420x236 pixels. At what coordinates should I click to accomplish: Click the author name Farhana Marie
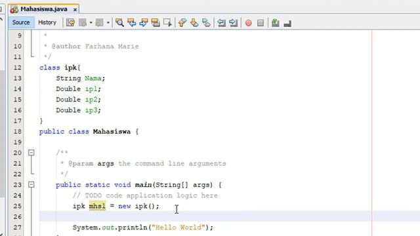[112, 47]
